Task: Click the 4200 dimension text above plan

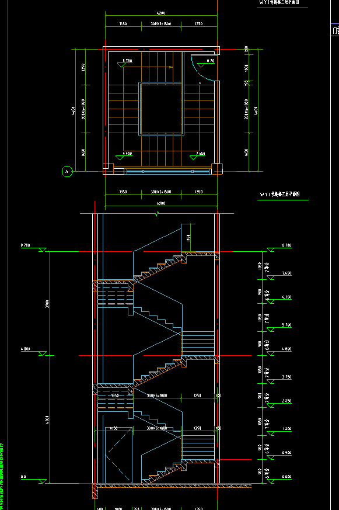Action: click(x=161, y=13)
